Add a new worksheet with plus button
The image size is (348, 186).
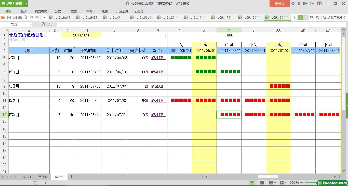coord(71,177)
